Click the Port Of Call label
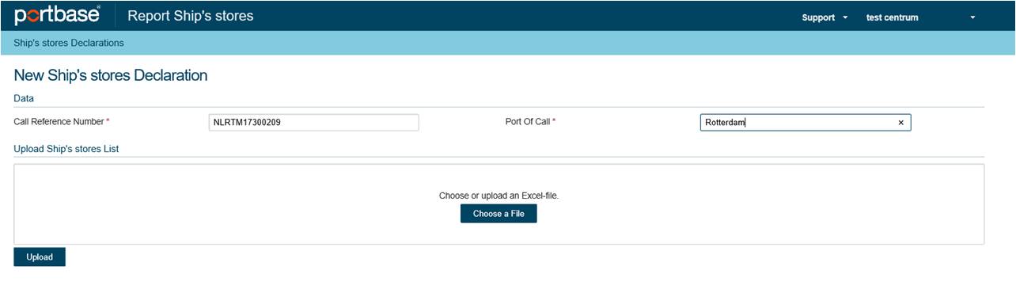1016x285 pixels. (530, 122)
